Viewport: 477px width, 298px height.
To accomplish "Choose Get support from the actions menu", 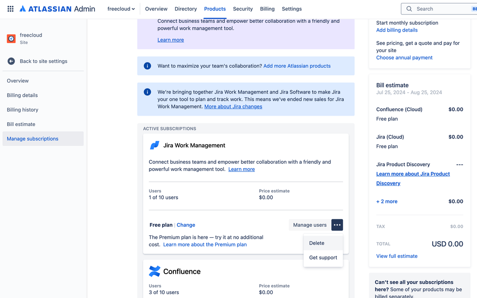I will pyautogui.click(x=323, y=257).
